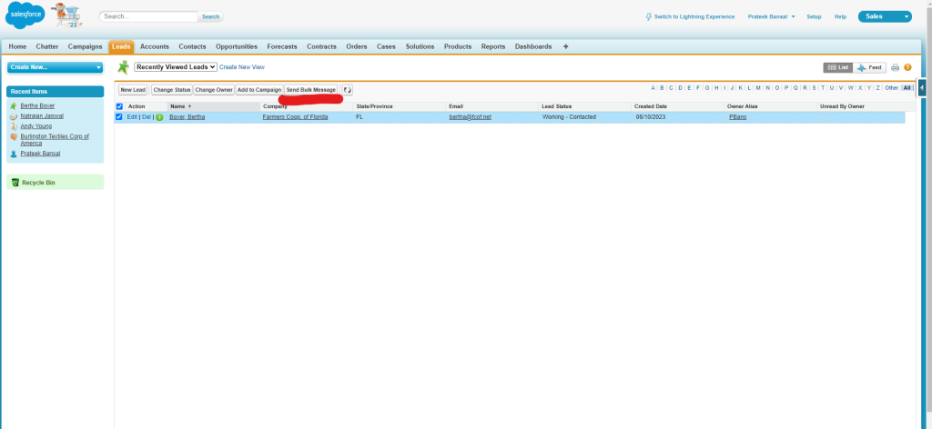
Task: Open Natrajan Jaiswal in Recent Items
Action: pos(42,115)
